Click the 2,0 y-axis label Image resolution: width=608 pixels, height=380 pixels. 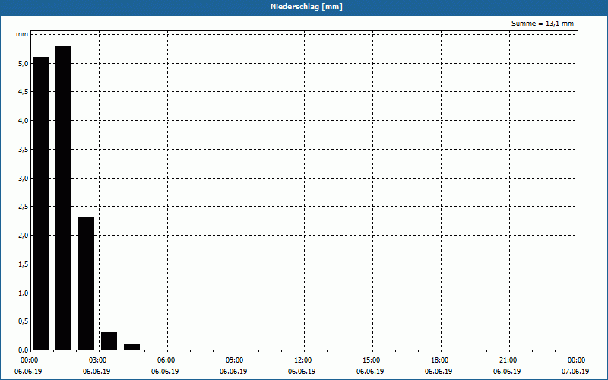(24, 236)
